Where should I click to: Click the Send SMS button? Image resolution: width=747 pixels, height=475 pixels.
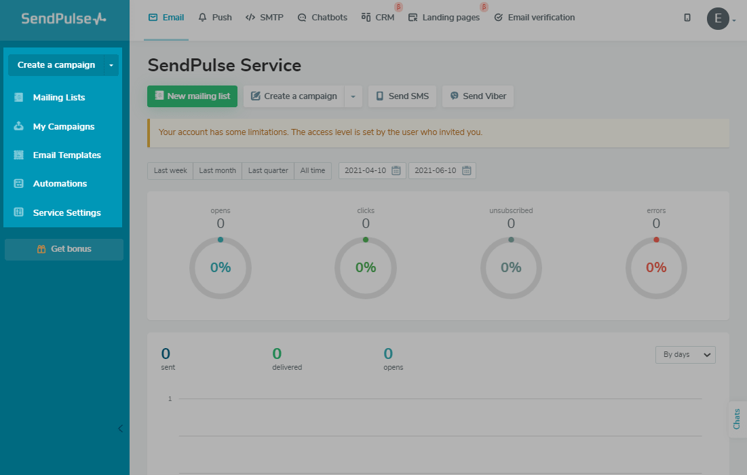click(402, 96)
